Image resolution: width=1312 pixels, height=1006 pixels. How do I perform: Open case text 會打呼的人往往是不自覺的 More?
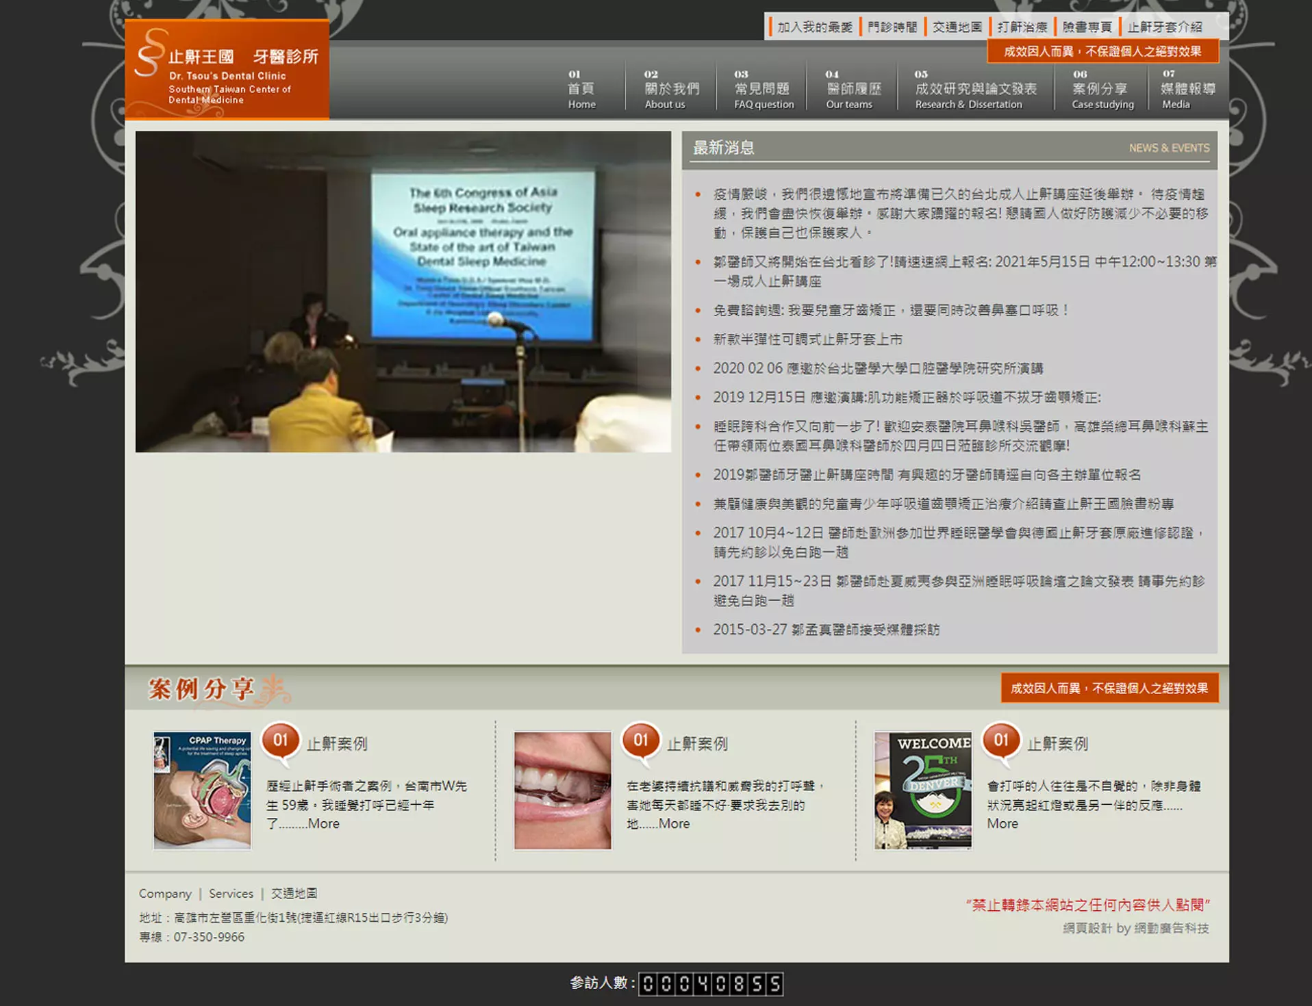tap(1094, 805)
